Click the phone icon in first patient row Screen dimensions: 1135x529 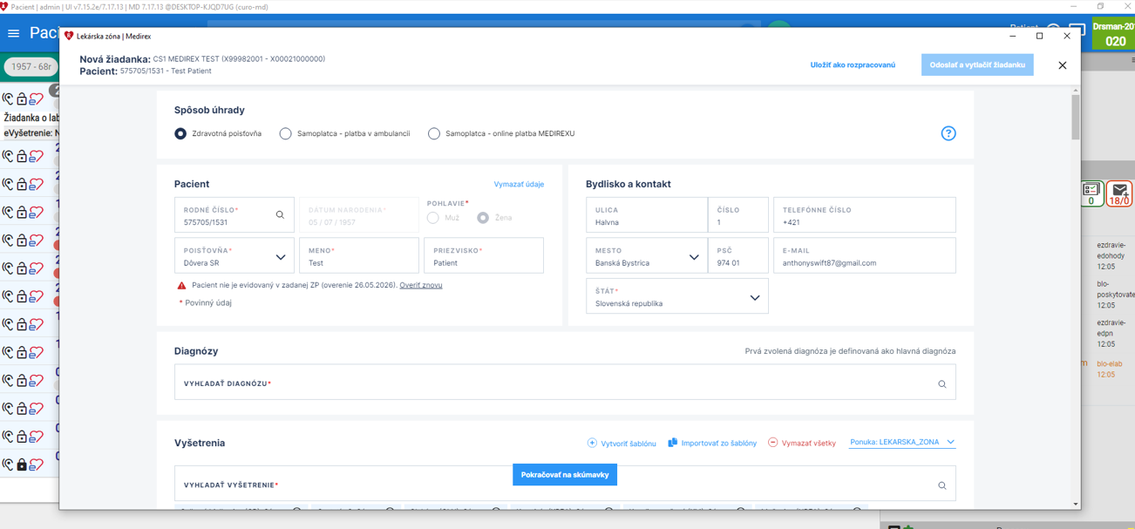tap(8, 99)
